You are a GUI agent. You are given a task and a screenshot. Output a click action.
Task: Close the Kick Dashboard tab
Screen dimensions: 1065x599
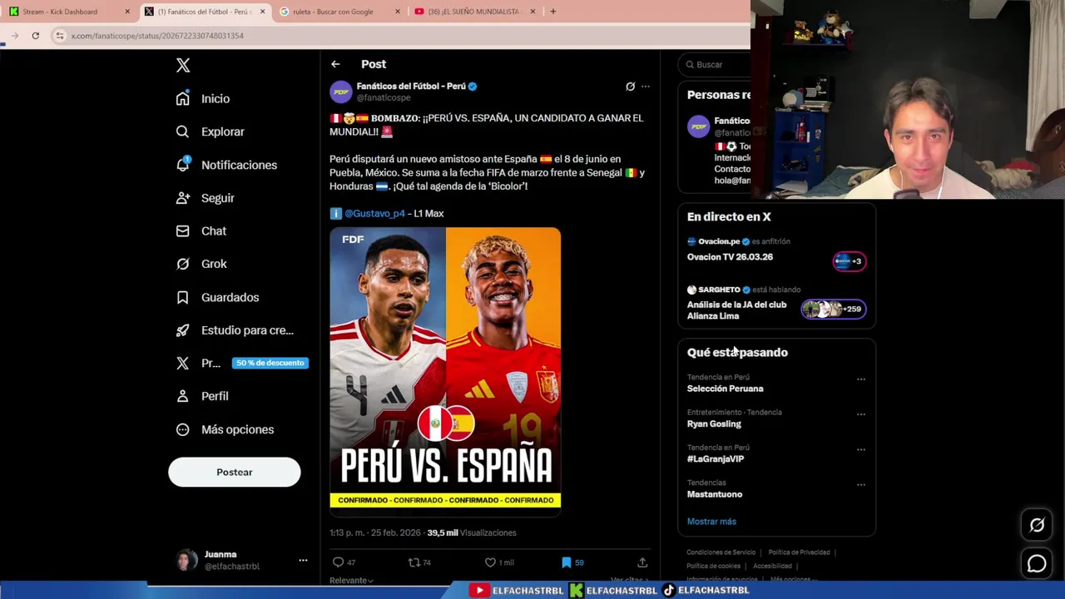[127, 12]
